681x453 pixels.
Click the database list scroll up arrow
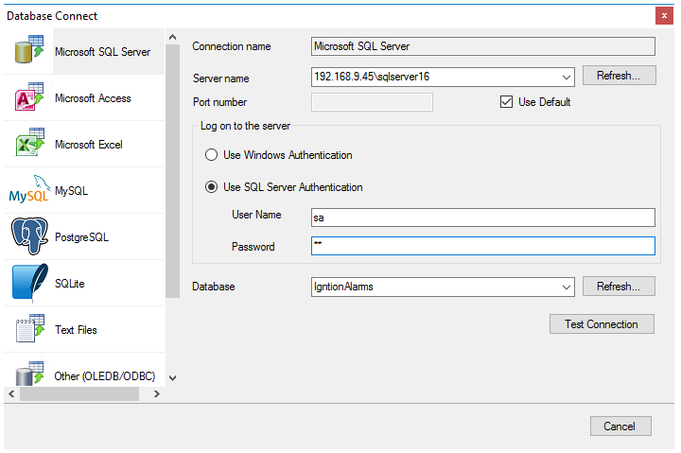pyautogui.click(x=172, y=37)
